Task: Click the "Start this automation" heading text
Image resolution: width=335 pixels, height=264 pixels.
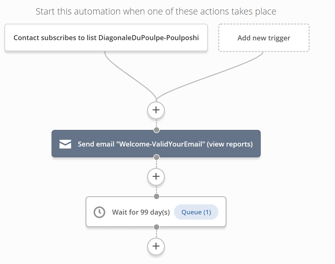Action: 156,11
